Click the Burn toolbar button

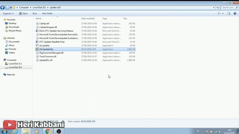(x=35, y=13)
